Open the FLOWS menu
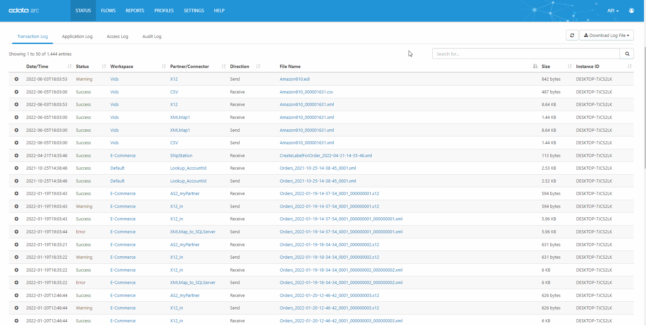 tap(108, 10)
